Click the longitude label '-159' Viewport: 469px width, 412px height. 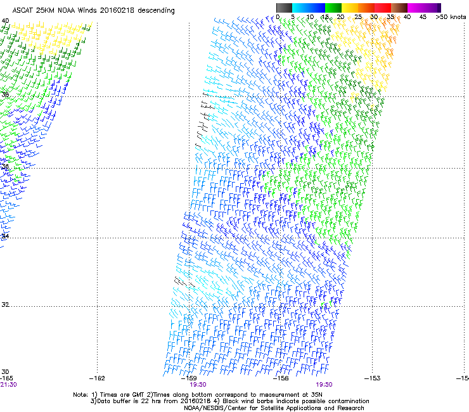[189, 378]
